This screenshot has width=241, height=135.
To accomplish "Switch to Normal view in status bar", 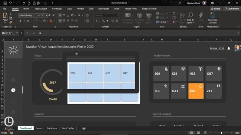I will (192, 133).
